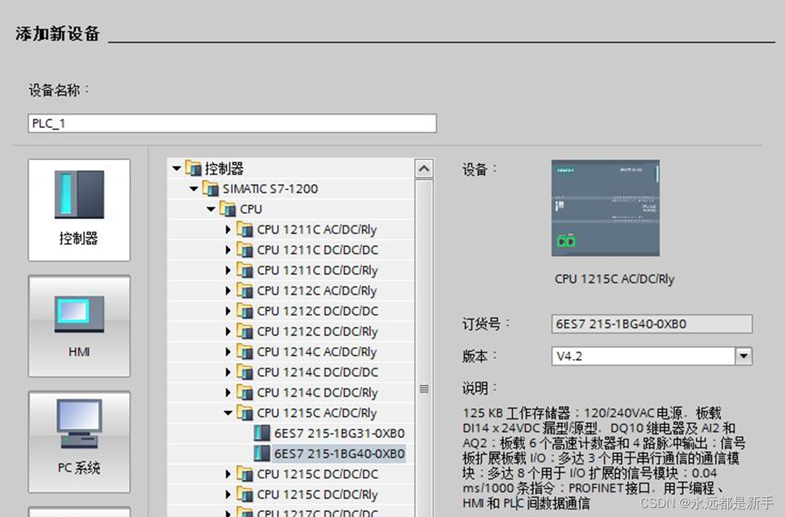Select the 控制器 device category button
This screenshot has height=517, width=785.
79,210
